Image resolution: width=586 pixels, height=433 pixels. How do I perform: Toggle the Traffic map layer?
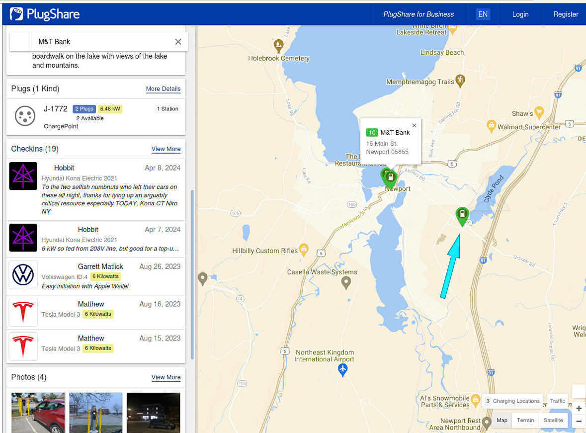coord(557,401)
